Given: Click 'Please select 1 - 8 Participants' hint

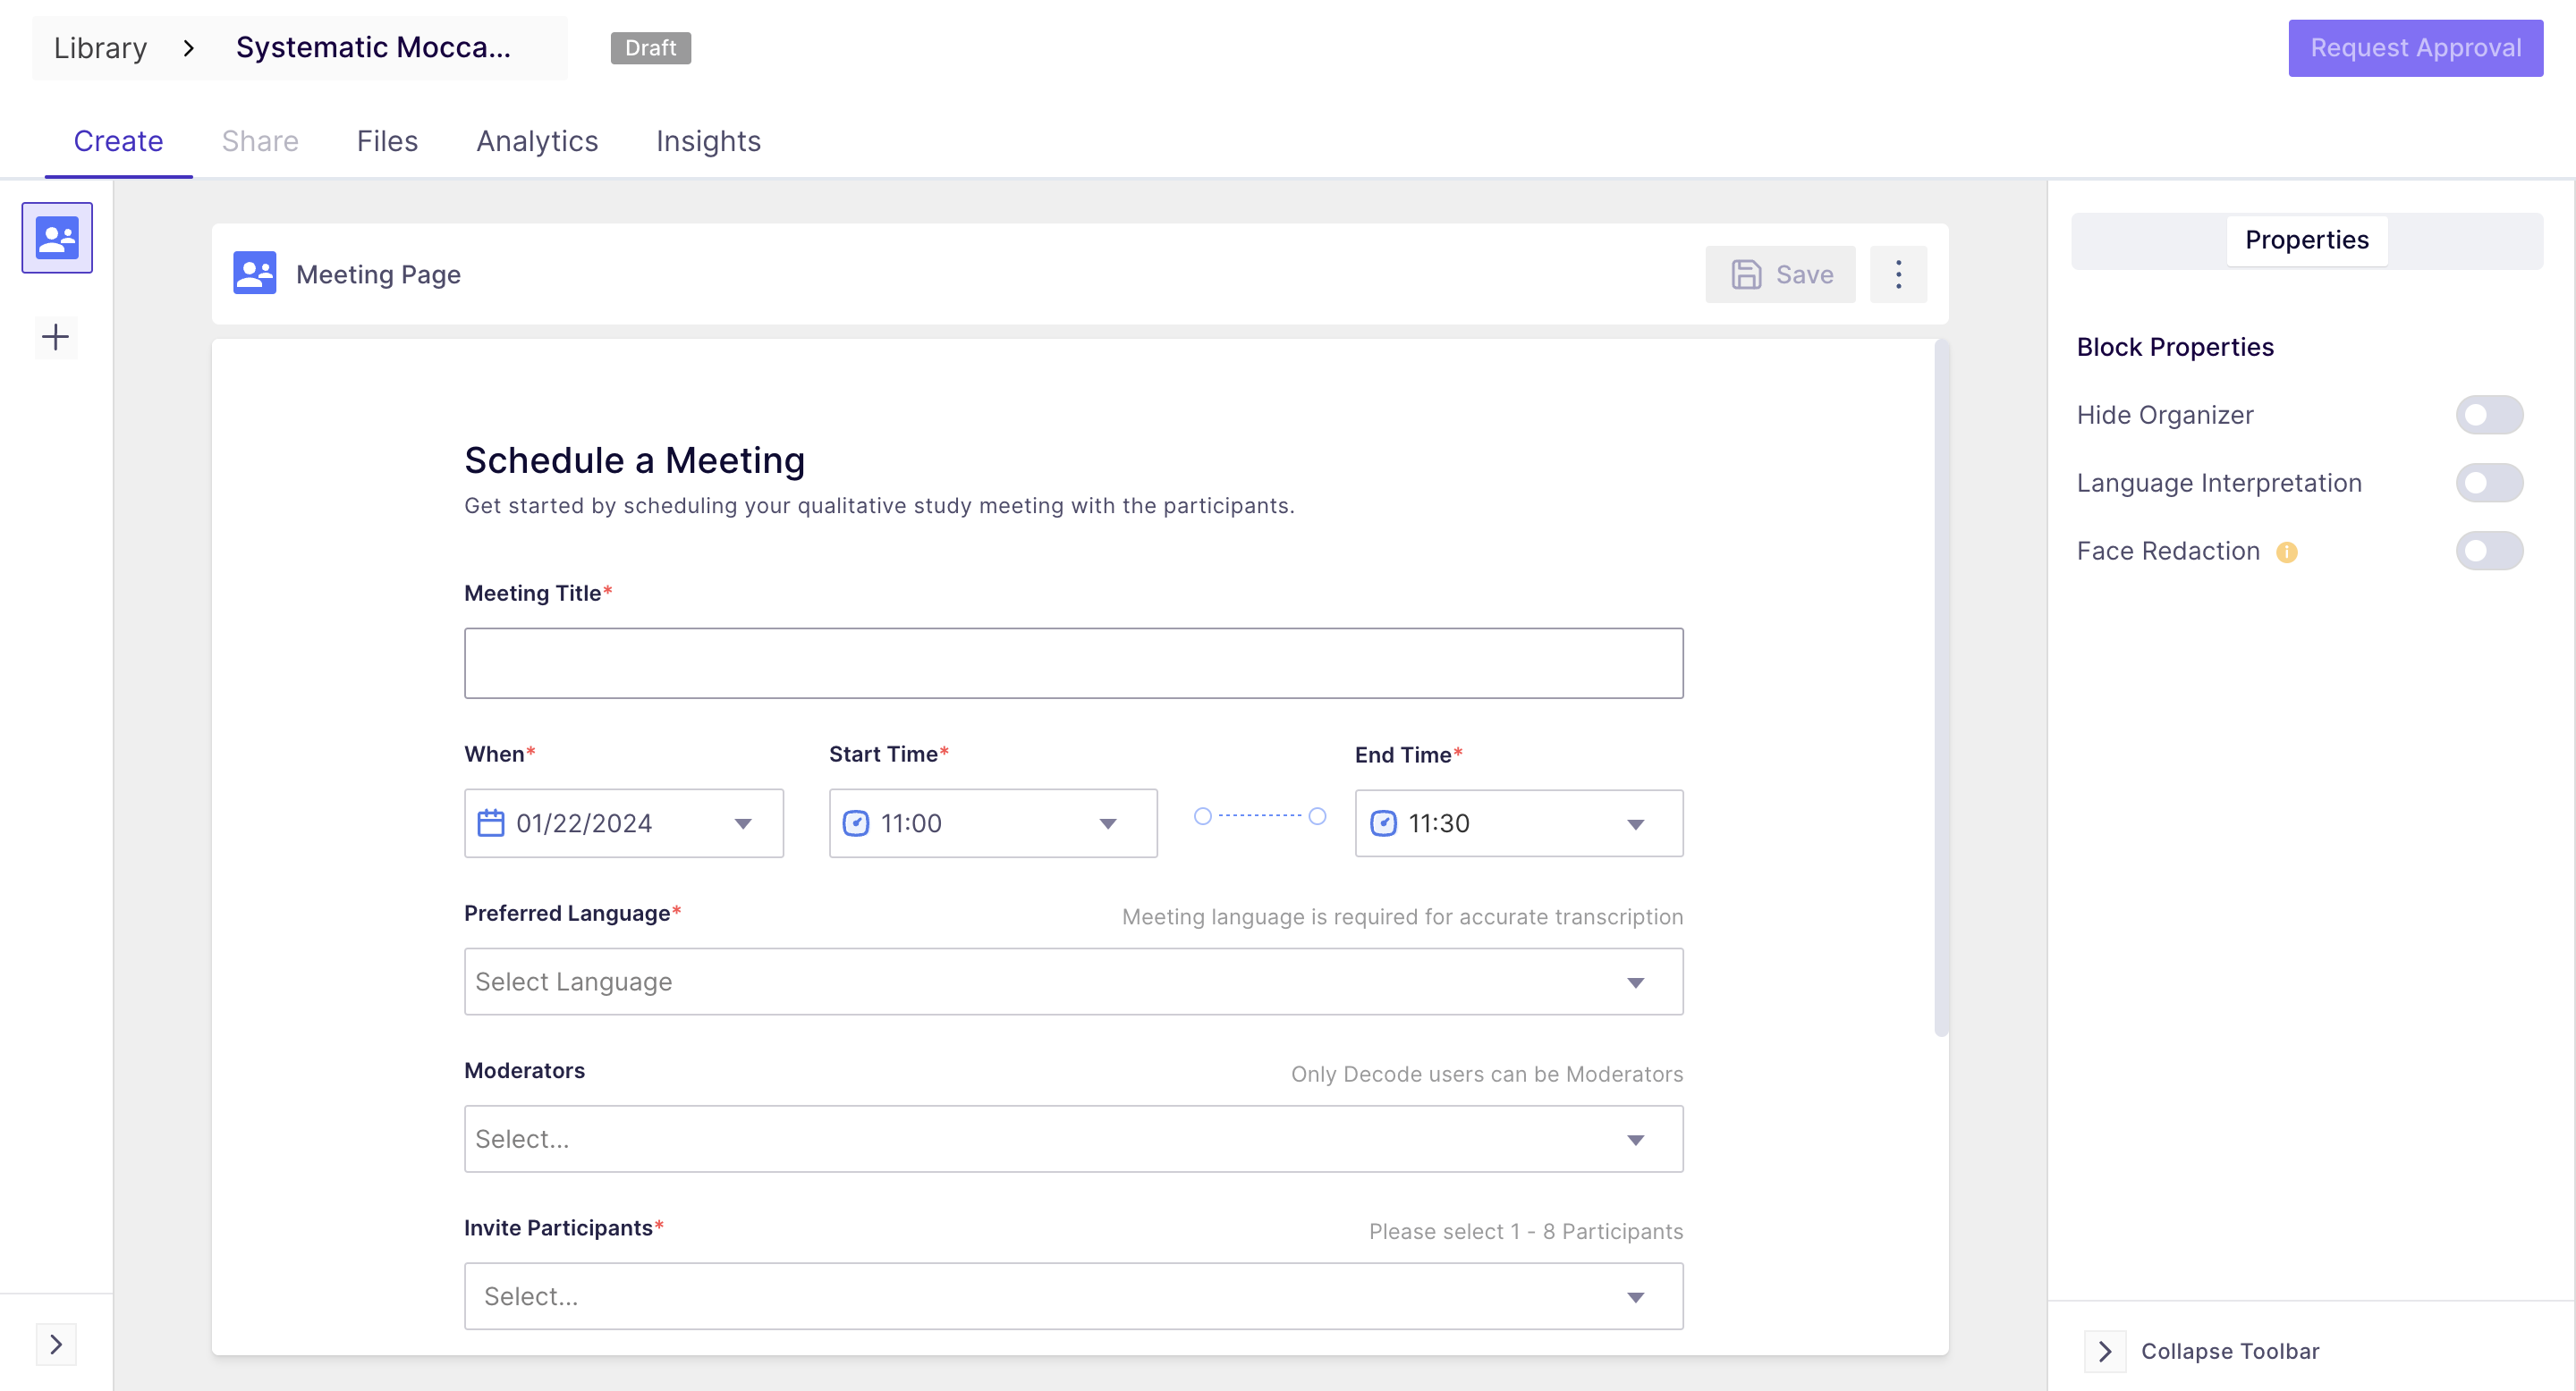Looking at the screenshot, I should 1526,1232.
